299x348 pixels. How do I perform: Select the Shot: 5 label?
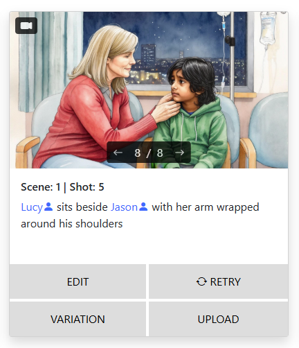87,187
